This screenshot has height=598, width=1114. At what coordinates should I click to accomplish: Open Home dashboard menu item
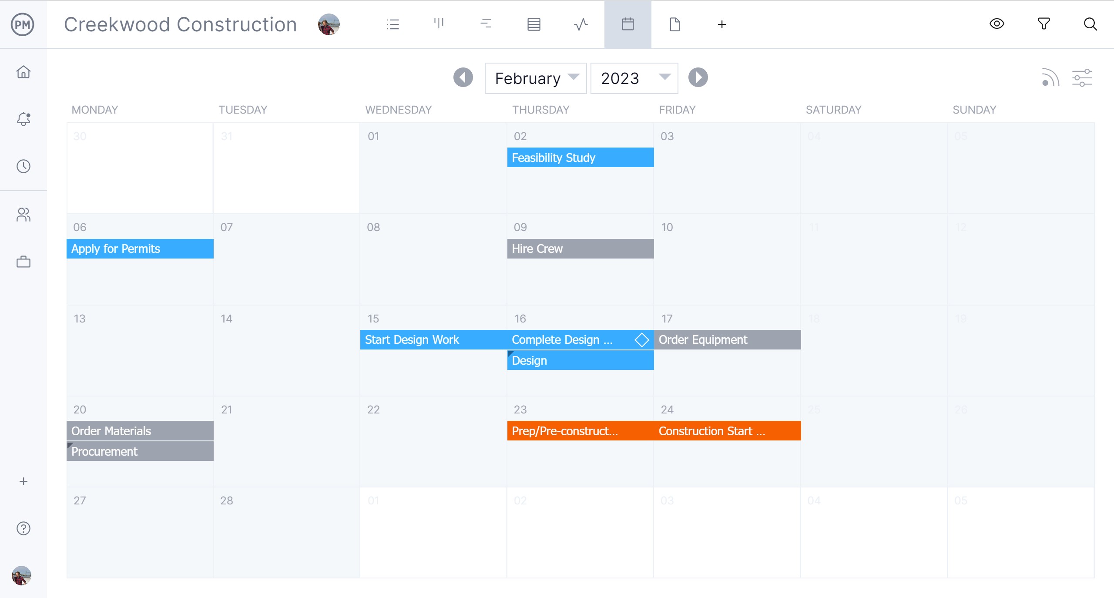point(23,72)
